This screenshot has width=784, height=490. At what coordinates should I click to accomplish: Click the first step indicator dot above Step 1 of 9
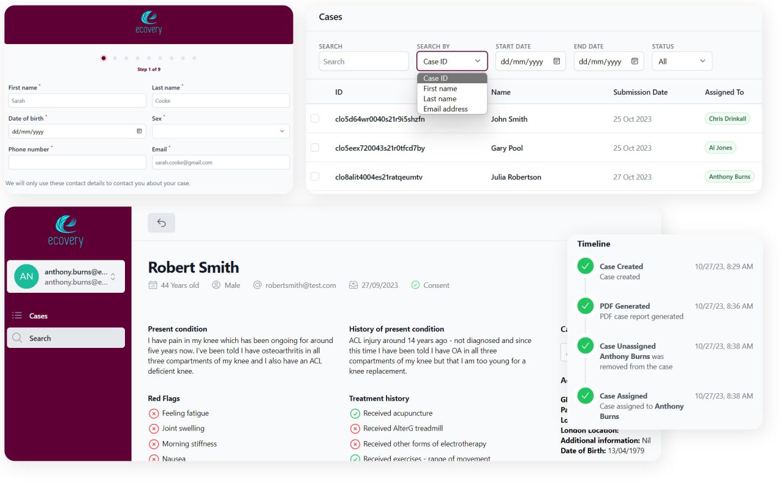[103, 58]
